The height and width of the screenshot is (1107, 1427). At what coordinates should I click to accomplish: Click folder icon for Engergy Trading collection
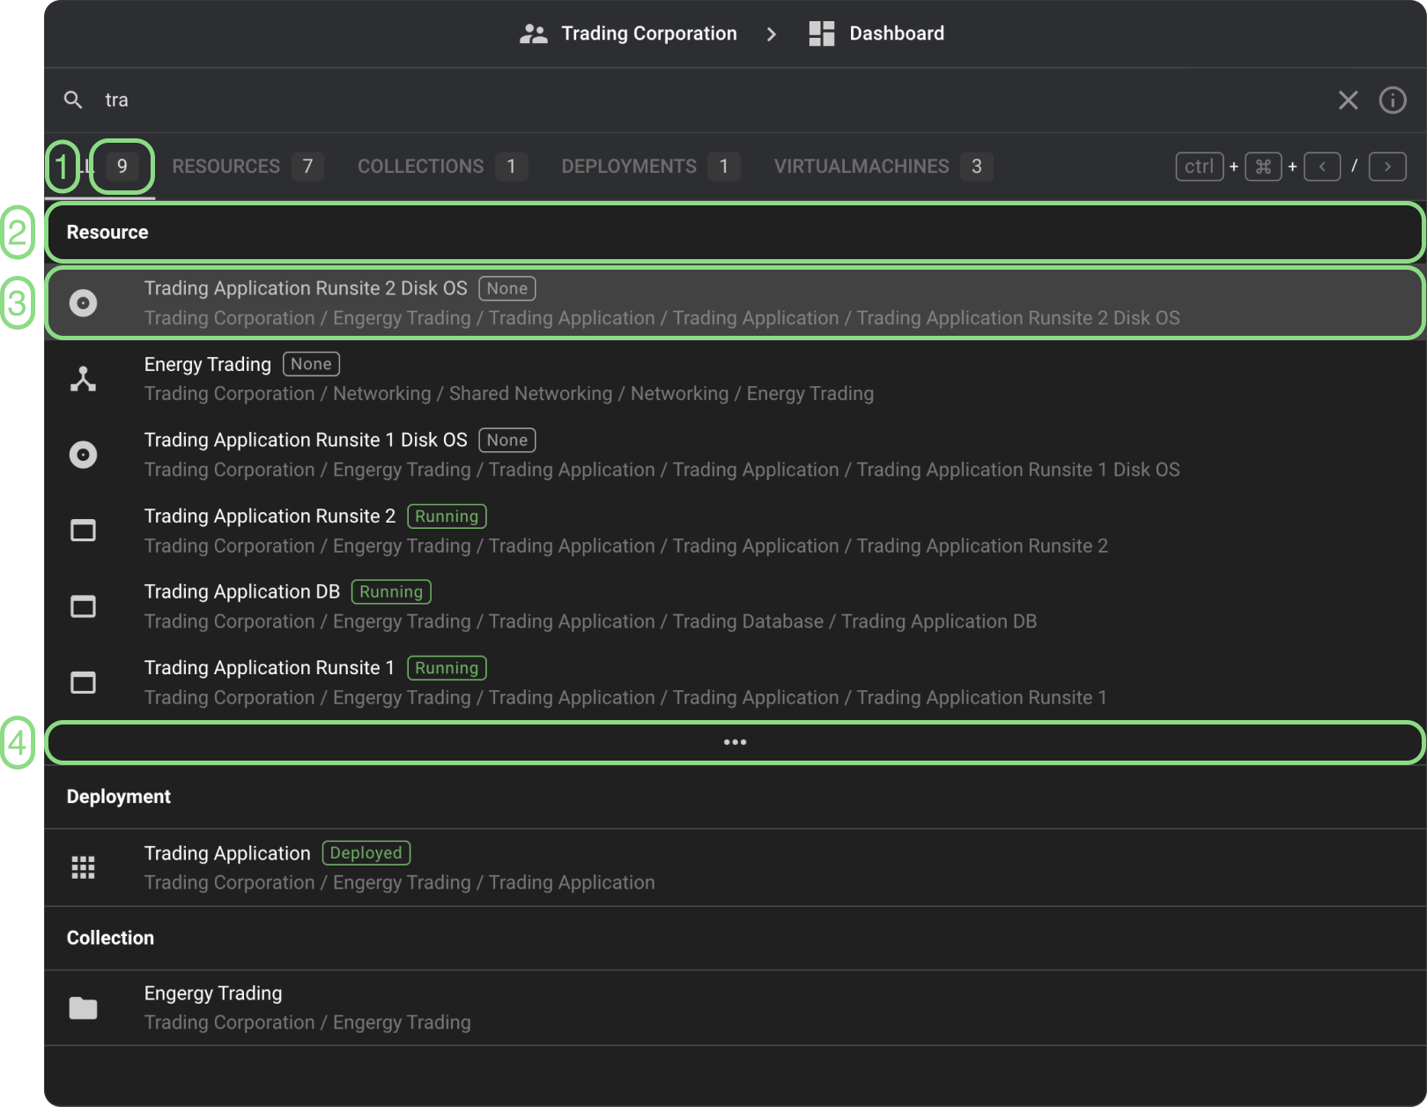click(x=83, y=1007)
